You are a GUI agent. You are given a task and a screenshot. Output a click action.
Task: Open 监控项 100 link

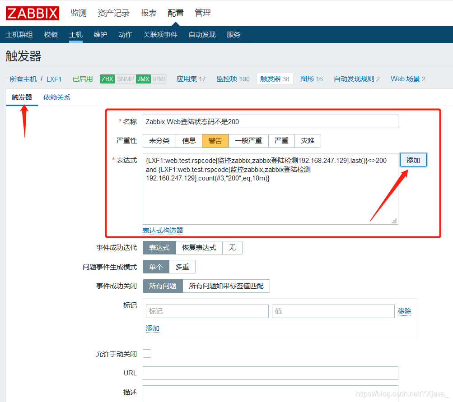[233, 79]
